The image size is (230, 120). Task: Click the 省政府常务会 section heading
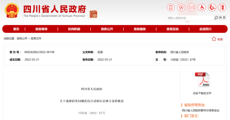pos(195,105)
